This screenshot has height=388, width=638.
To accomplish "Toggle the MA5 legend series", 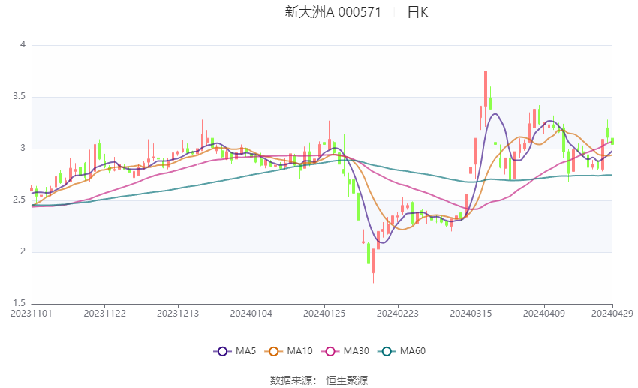I will [x=235, y=351].
